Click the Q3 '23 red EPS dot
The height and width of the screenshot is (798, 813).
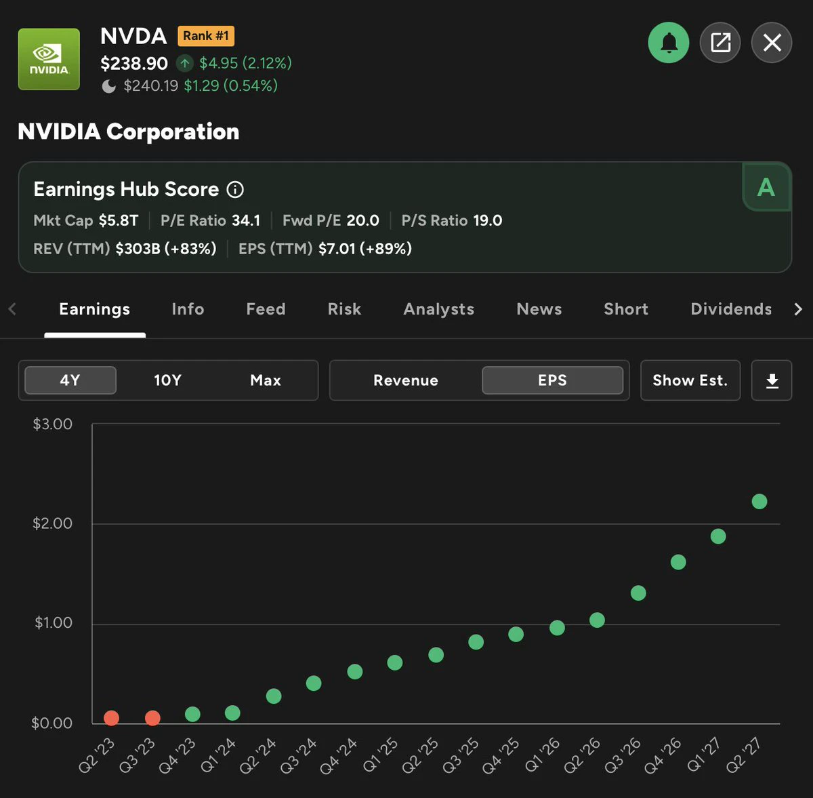pos(152,718)
